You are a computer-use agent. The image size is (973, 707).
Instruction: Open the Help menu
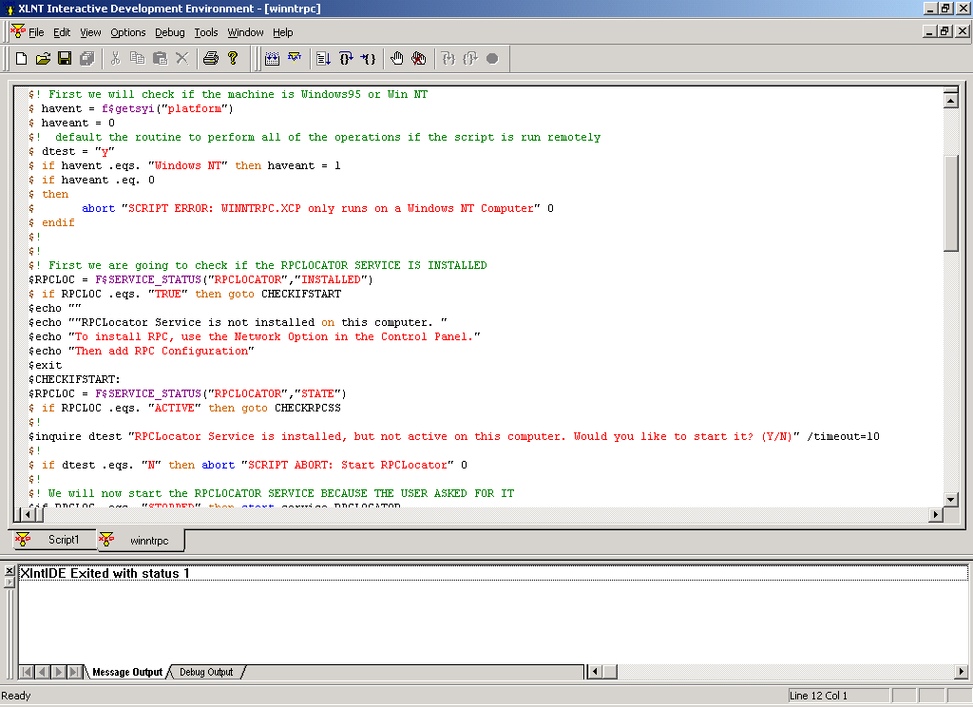[282, 32]
